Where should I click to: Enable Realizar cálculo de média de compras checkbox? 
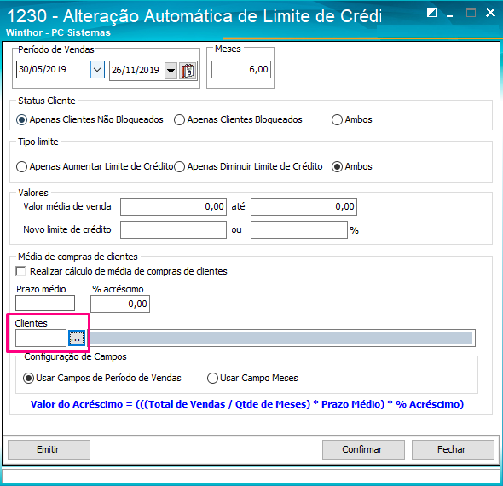20,271
